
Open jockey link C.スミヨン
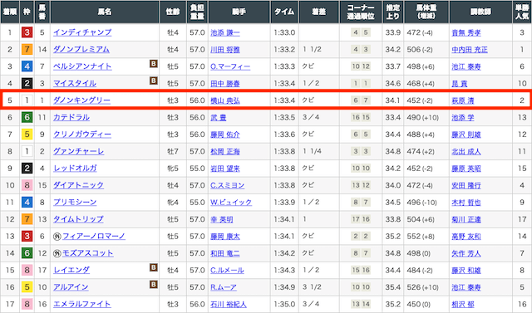(x=227, y=185)
